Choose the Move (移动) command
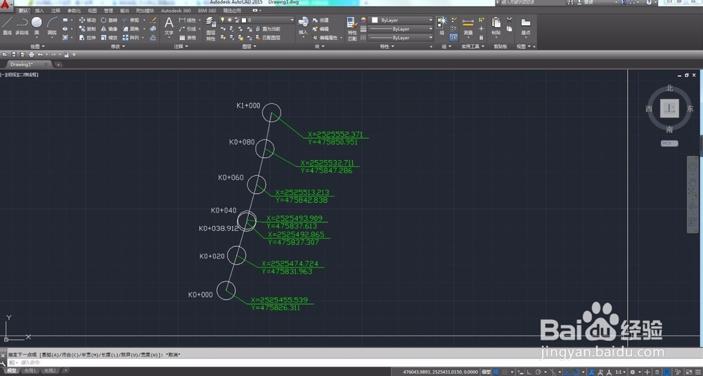The image size is (703, 376). [x=87, y=20]
